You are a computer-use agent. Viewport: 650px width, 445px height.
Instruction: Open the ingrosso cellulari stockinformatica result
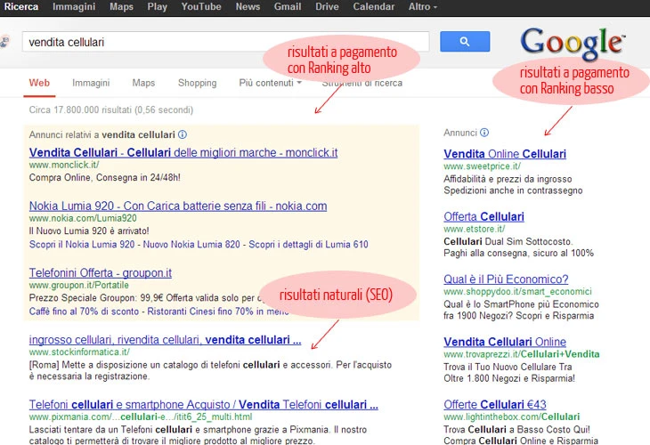(x=165, y=340)
